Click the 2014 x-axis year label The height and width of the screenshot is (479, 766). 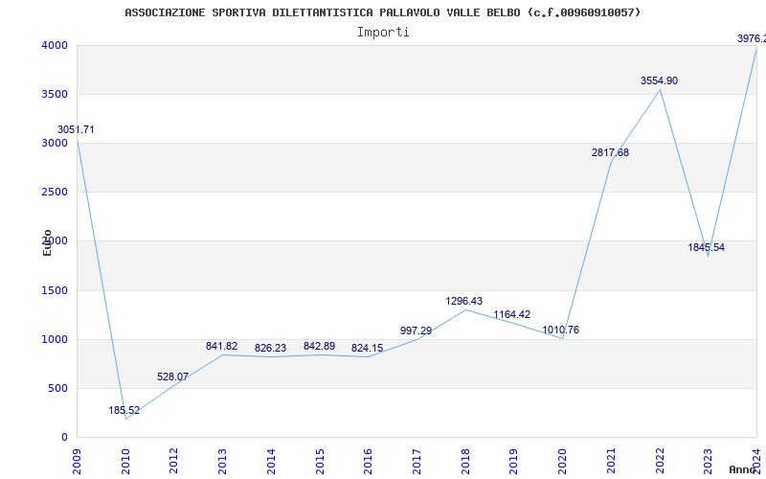(x=271, y=462)
